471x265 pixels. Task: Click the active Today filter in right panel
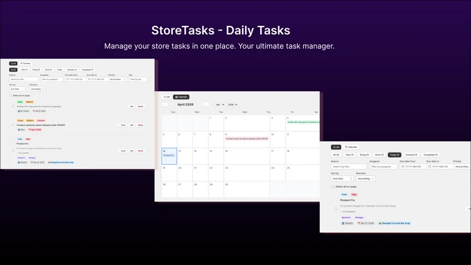[394, 155]
